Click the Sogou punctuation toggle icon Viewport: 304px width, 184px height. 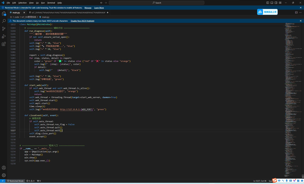pyautogui.click(x=283, y=181)
